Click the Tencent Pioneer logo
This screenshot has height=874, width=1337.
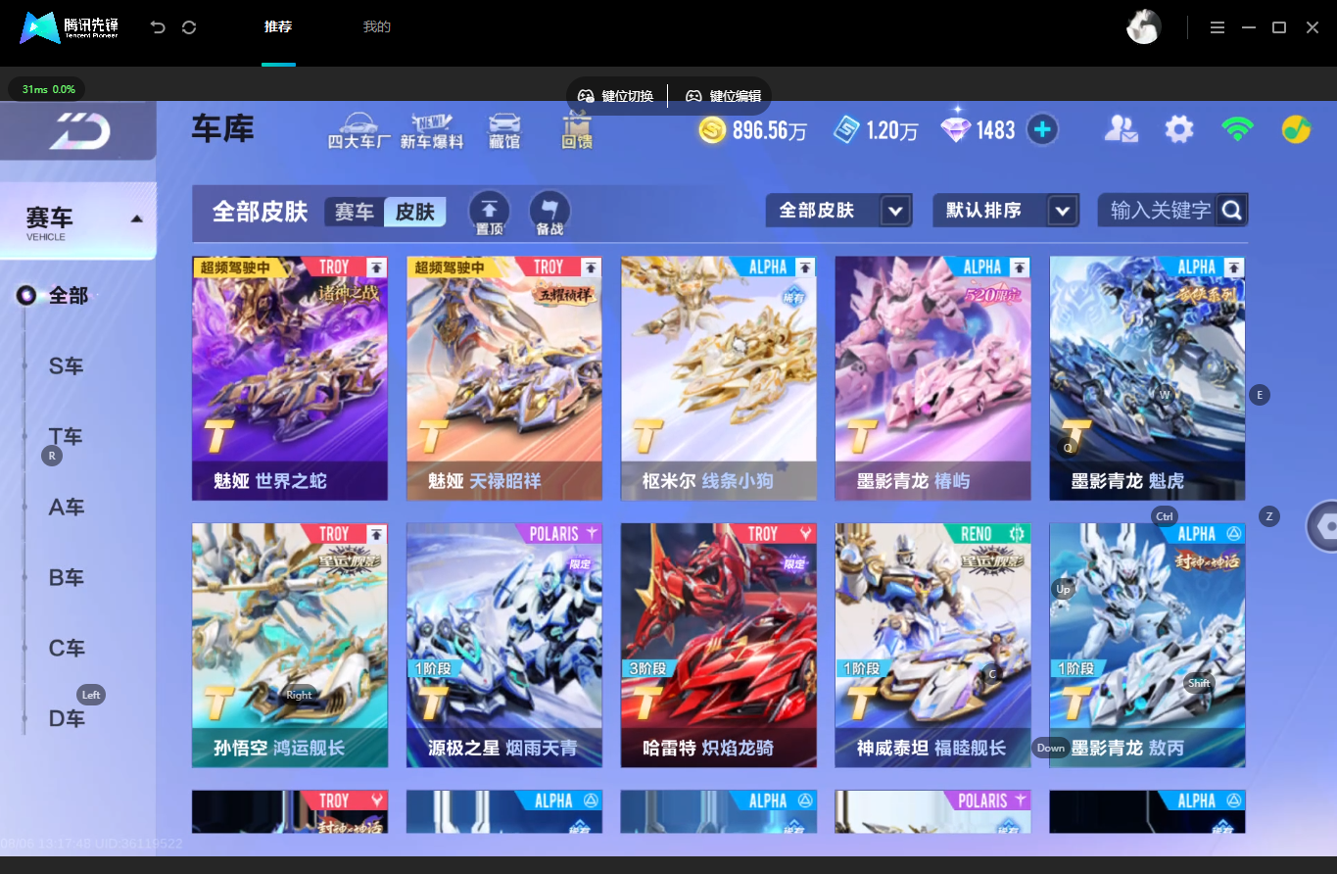[70, 27]
